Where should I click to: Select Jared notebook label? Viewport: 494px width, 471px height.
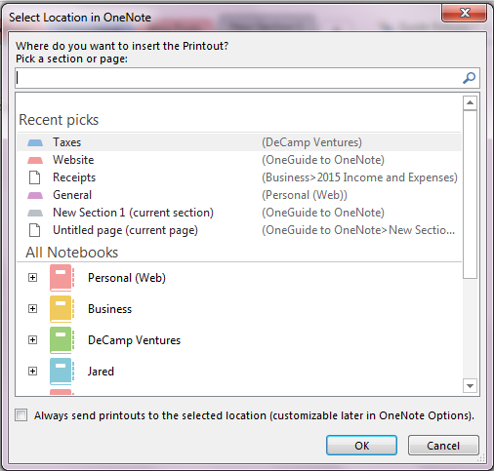[x=101, y=372]
